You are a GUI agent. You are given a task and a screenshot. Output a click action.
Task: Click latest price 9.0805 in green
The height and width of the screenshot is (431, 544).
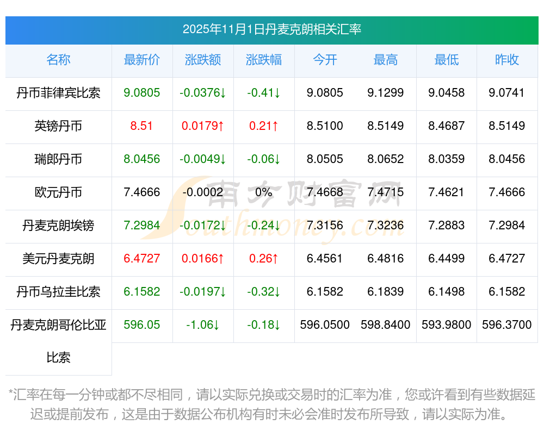coord(142,92)
